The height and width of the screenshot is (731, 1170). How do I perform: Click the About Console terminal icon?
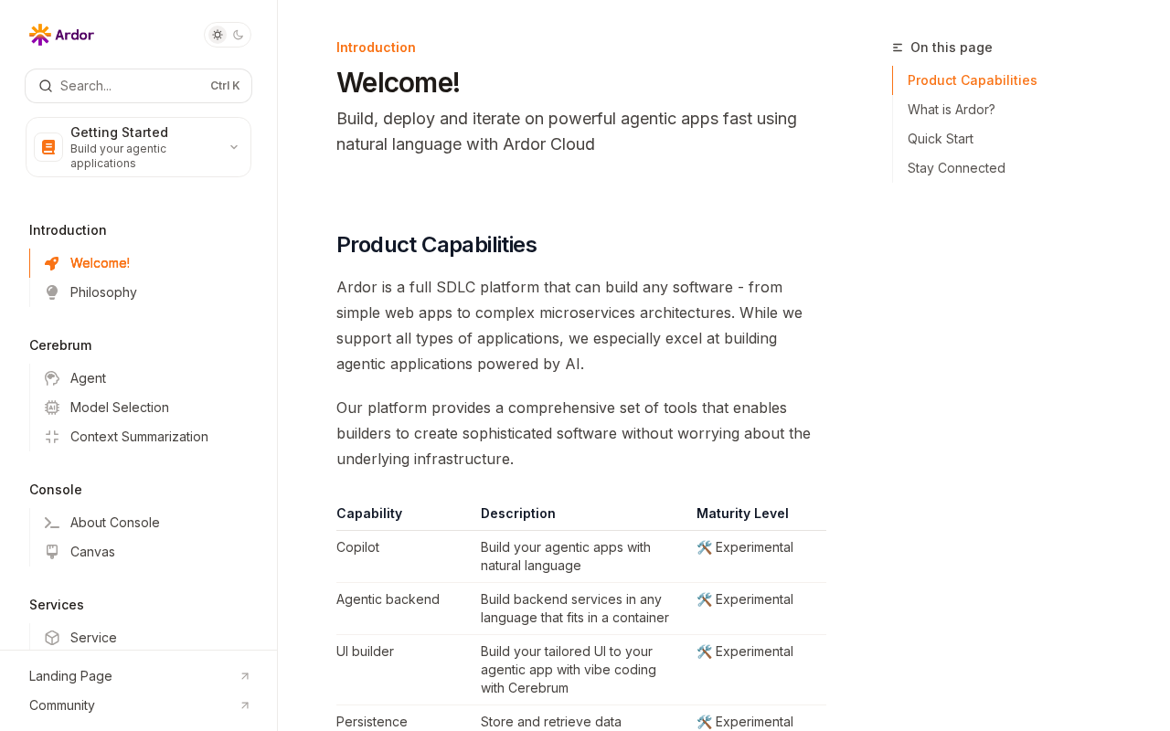[52, 523]
